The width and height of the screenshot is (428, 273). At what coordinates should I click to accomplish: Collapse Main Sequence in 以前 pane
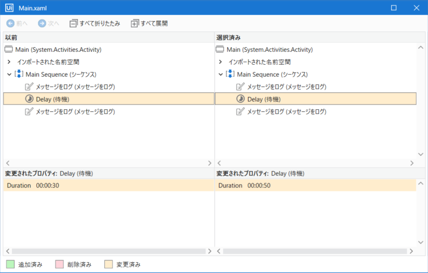tap(9, 75)
